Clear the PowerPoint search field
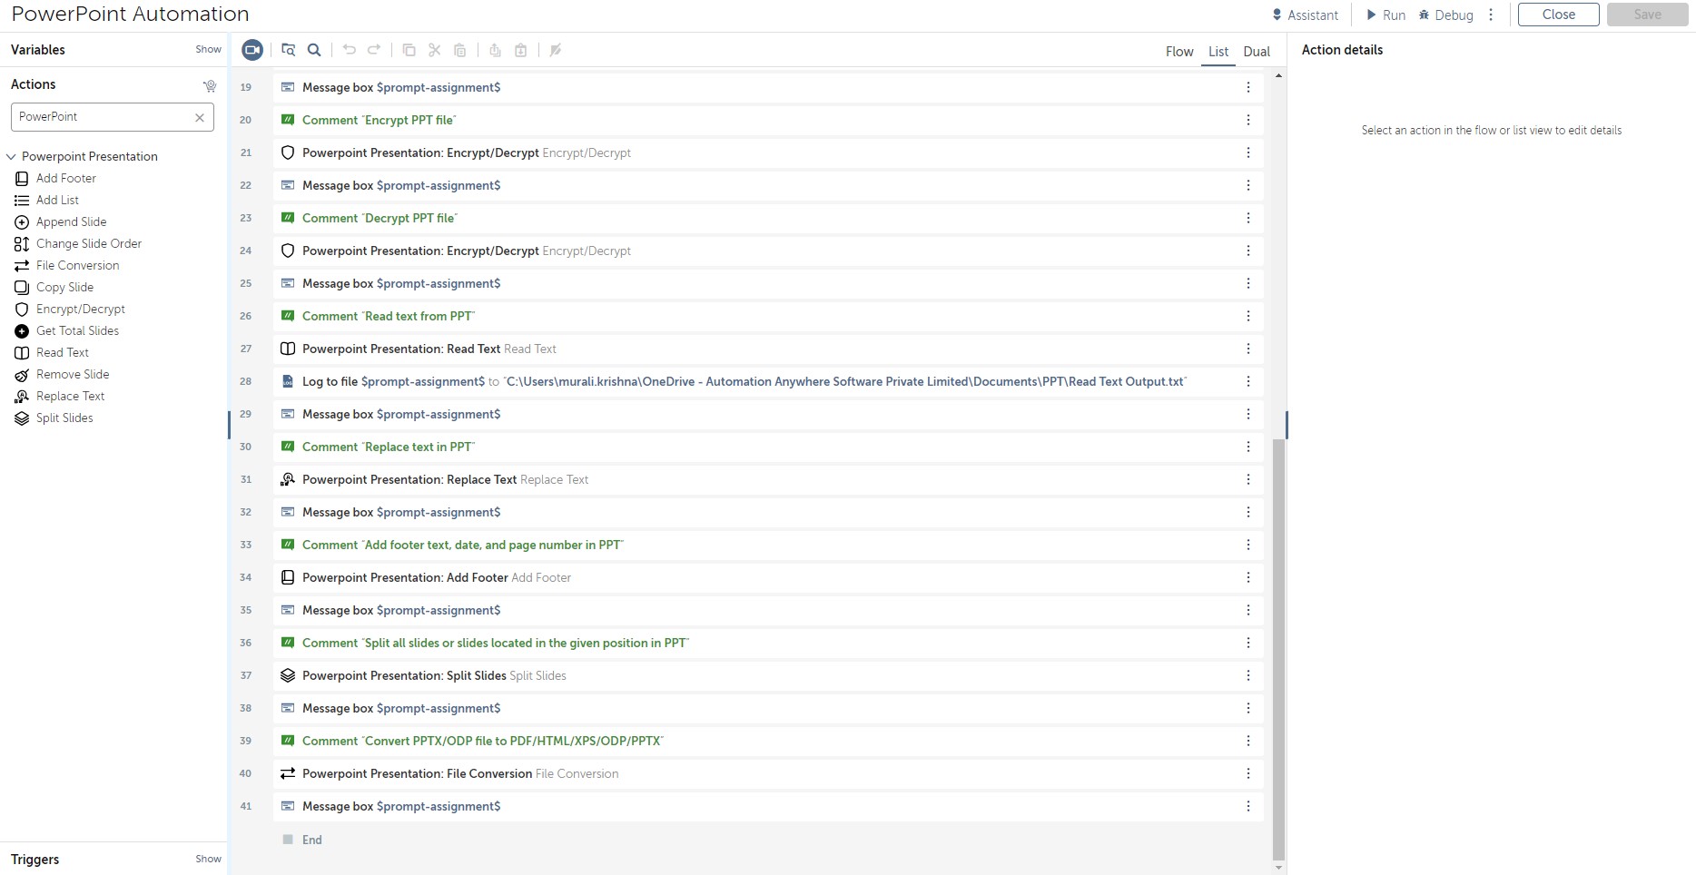The image size is (1696, 875). 200,117
